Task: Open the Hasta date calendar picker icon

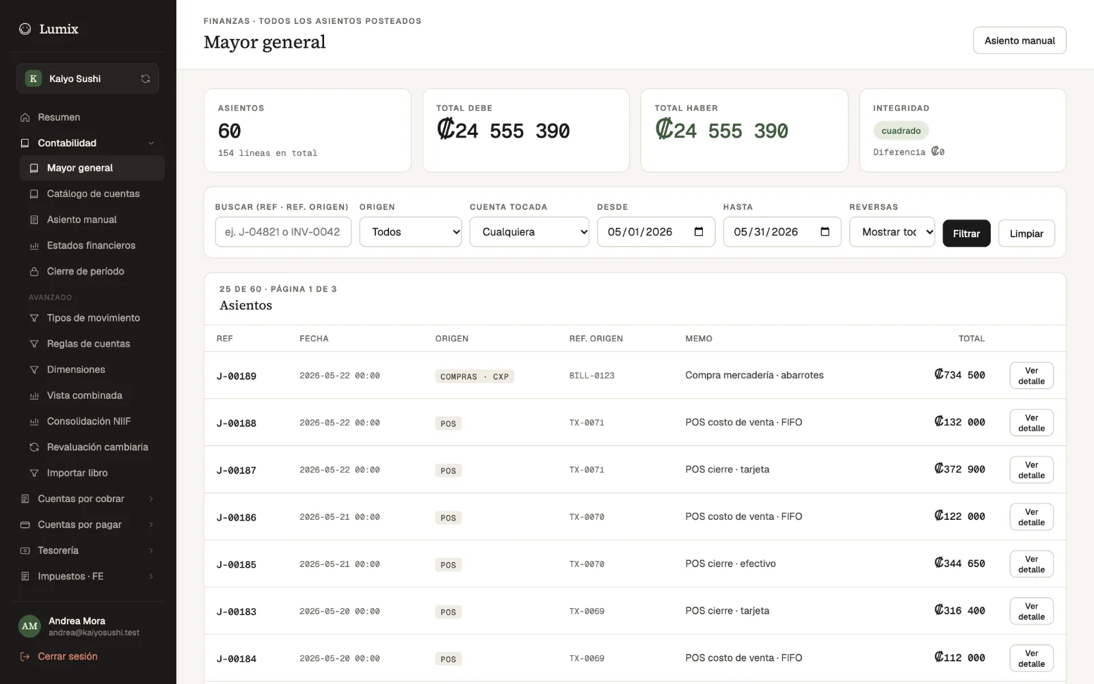Action: coord(825,232)
